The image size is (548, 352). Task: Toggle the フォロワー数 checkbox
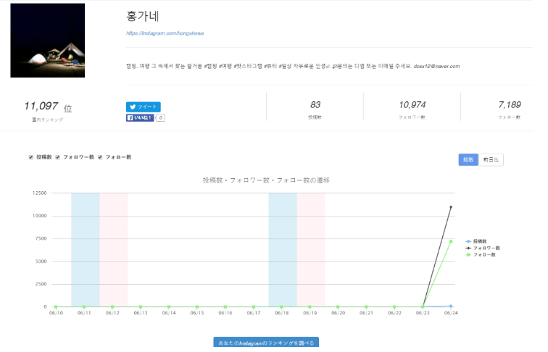(x=58, y=157)
